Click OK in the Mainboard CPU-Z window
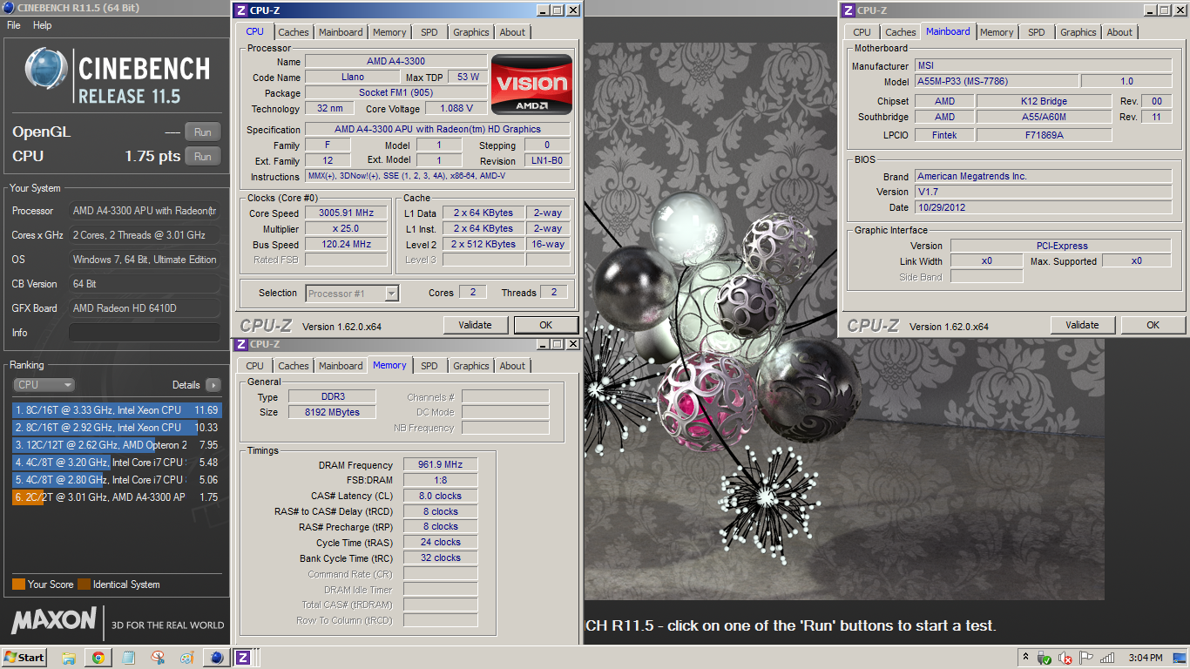Viewport: 1190px width, 669px height. [1153, 325]
